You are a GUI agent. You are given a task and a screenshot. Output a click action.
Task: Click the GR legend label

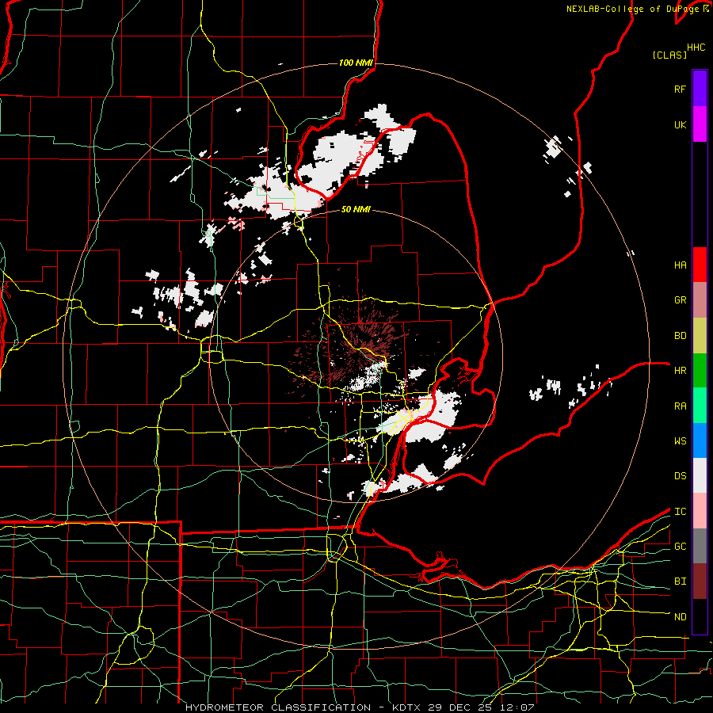point(680,300)
